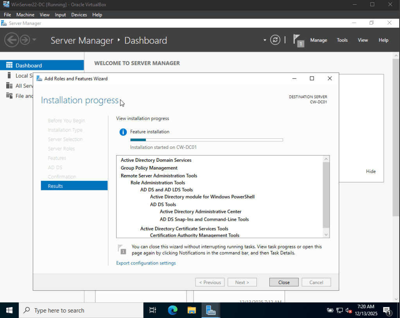Viewport: 400px width, 318px height.
Task: Click the Notifications flag icon
Action: click(x=298, y=40)
